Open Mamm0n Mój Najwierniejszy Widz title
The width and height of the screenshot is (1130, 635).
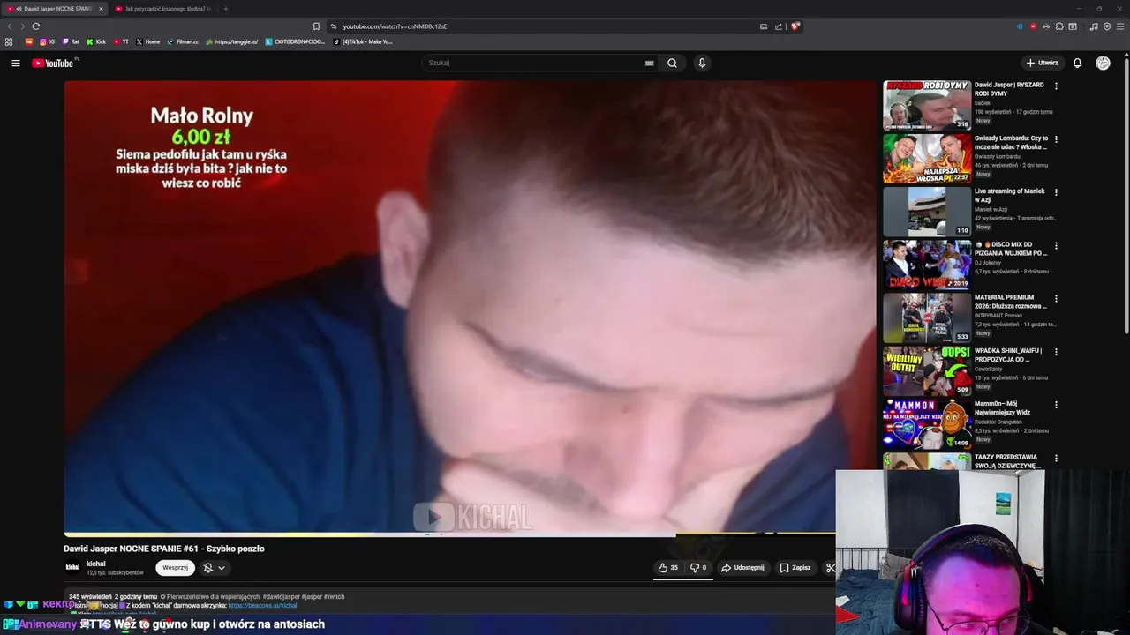tap(1004, 408)
